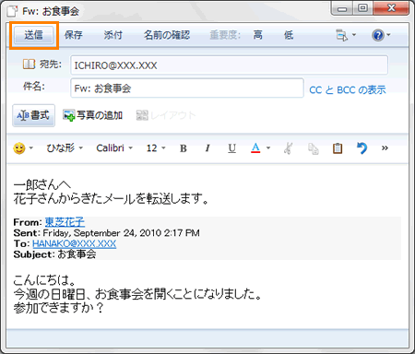Open the Calibri font dropdown
This screenshot has width=415, height=354.
tap(114, 148)
